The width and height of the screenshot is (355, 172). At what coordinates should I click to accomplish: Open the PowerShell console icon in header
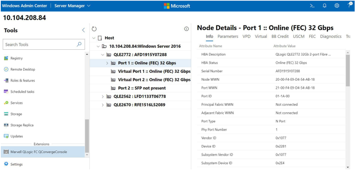312,6
